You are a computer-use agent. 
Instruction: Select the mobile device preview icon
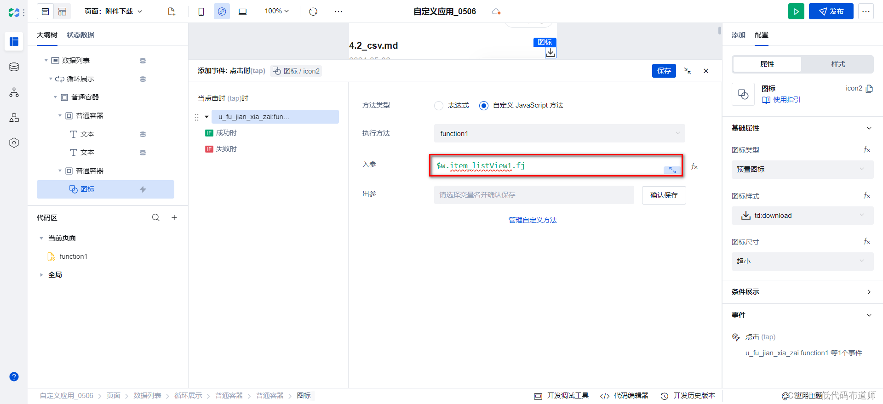point(201,11)
